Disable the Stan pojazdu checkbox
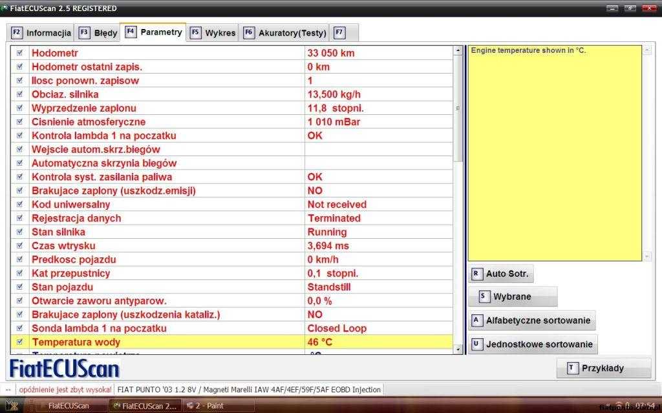The height and width of the screenshot is (413, 662). pyautogui.click(x=19, y=287)
